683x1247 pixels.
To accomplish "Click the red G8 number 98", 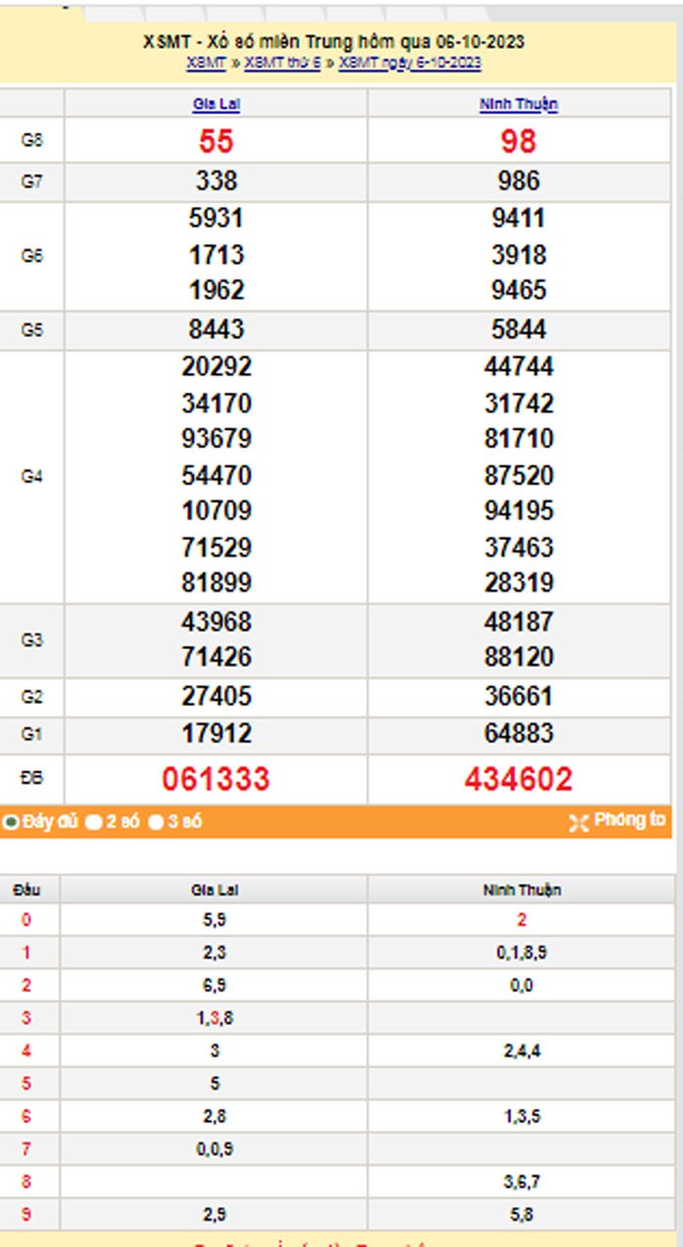I will point(518,142).
